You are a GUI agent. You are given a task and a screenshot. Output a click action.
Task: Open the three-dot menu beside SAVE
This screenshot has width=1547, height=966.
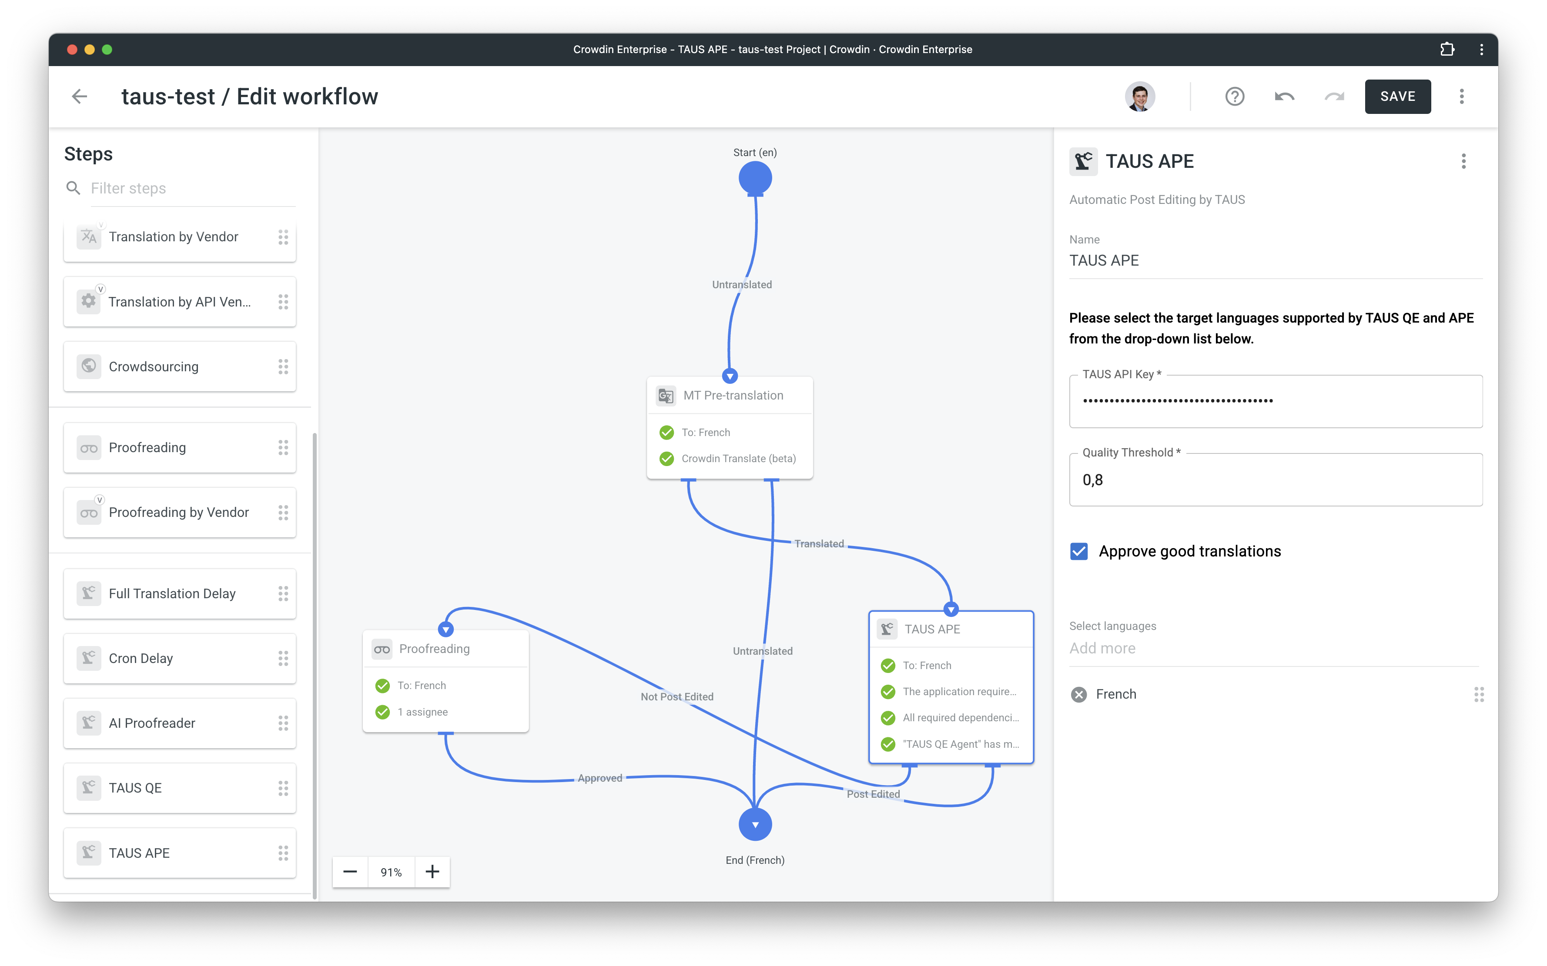pyautogui.click(x=1461, y=97)
